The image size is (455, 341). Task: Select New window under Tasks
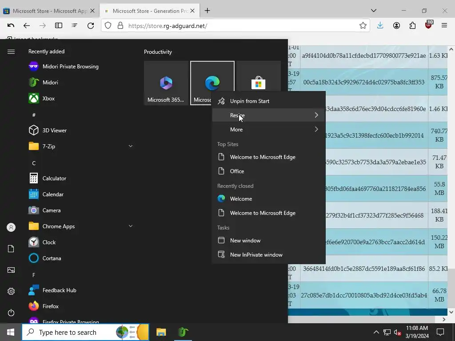coord(269,240)
